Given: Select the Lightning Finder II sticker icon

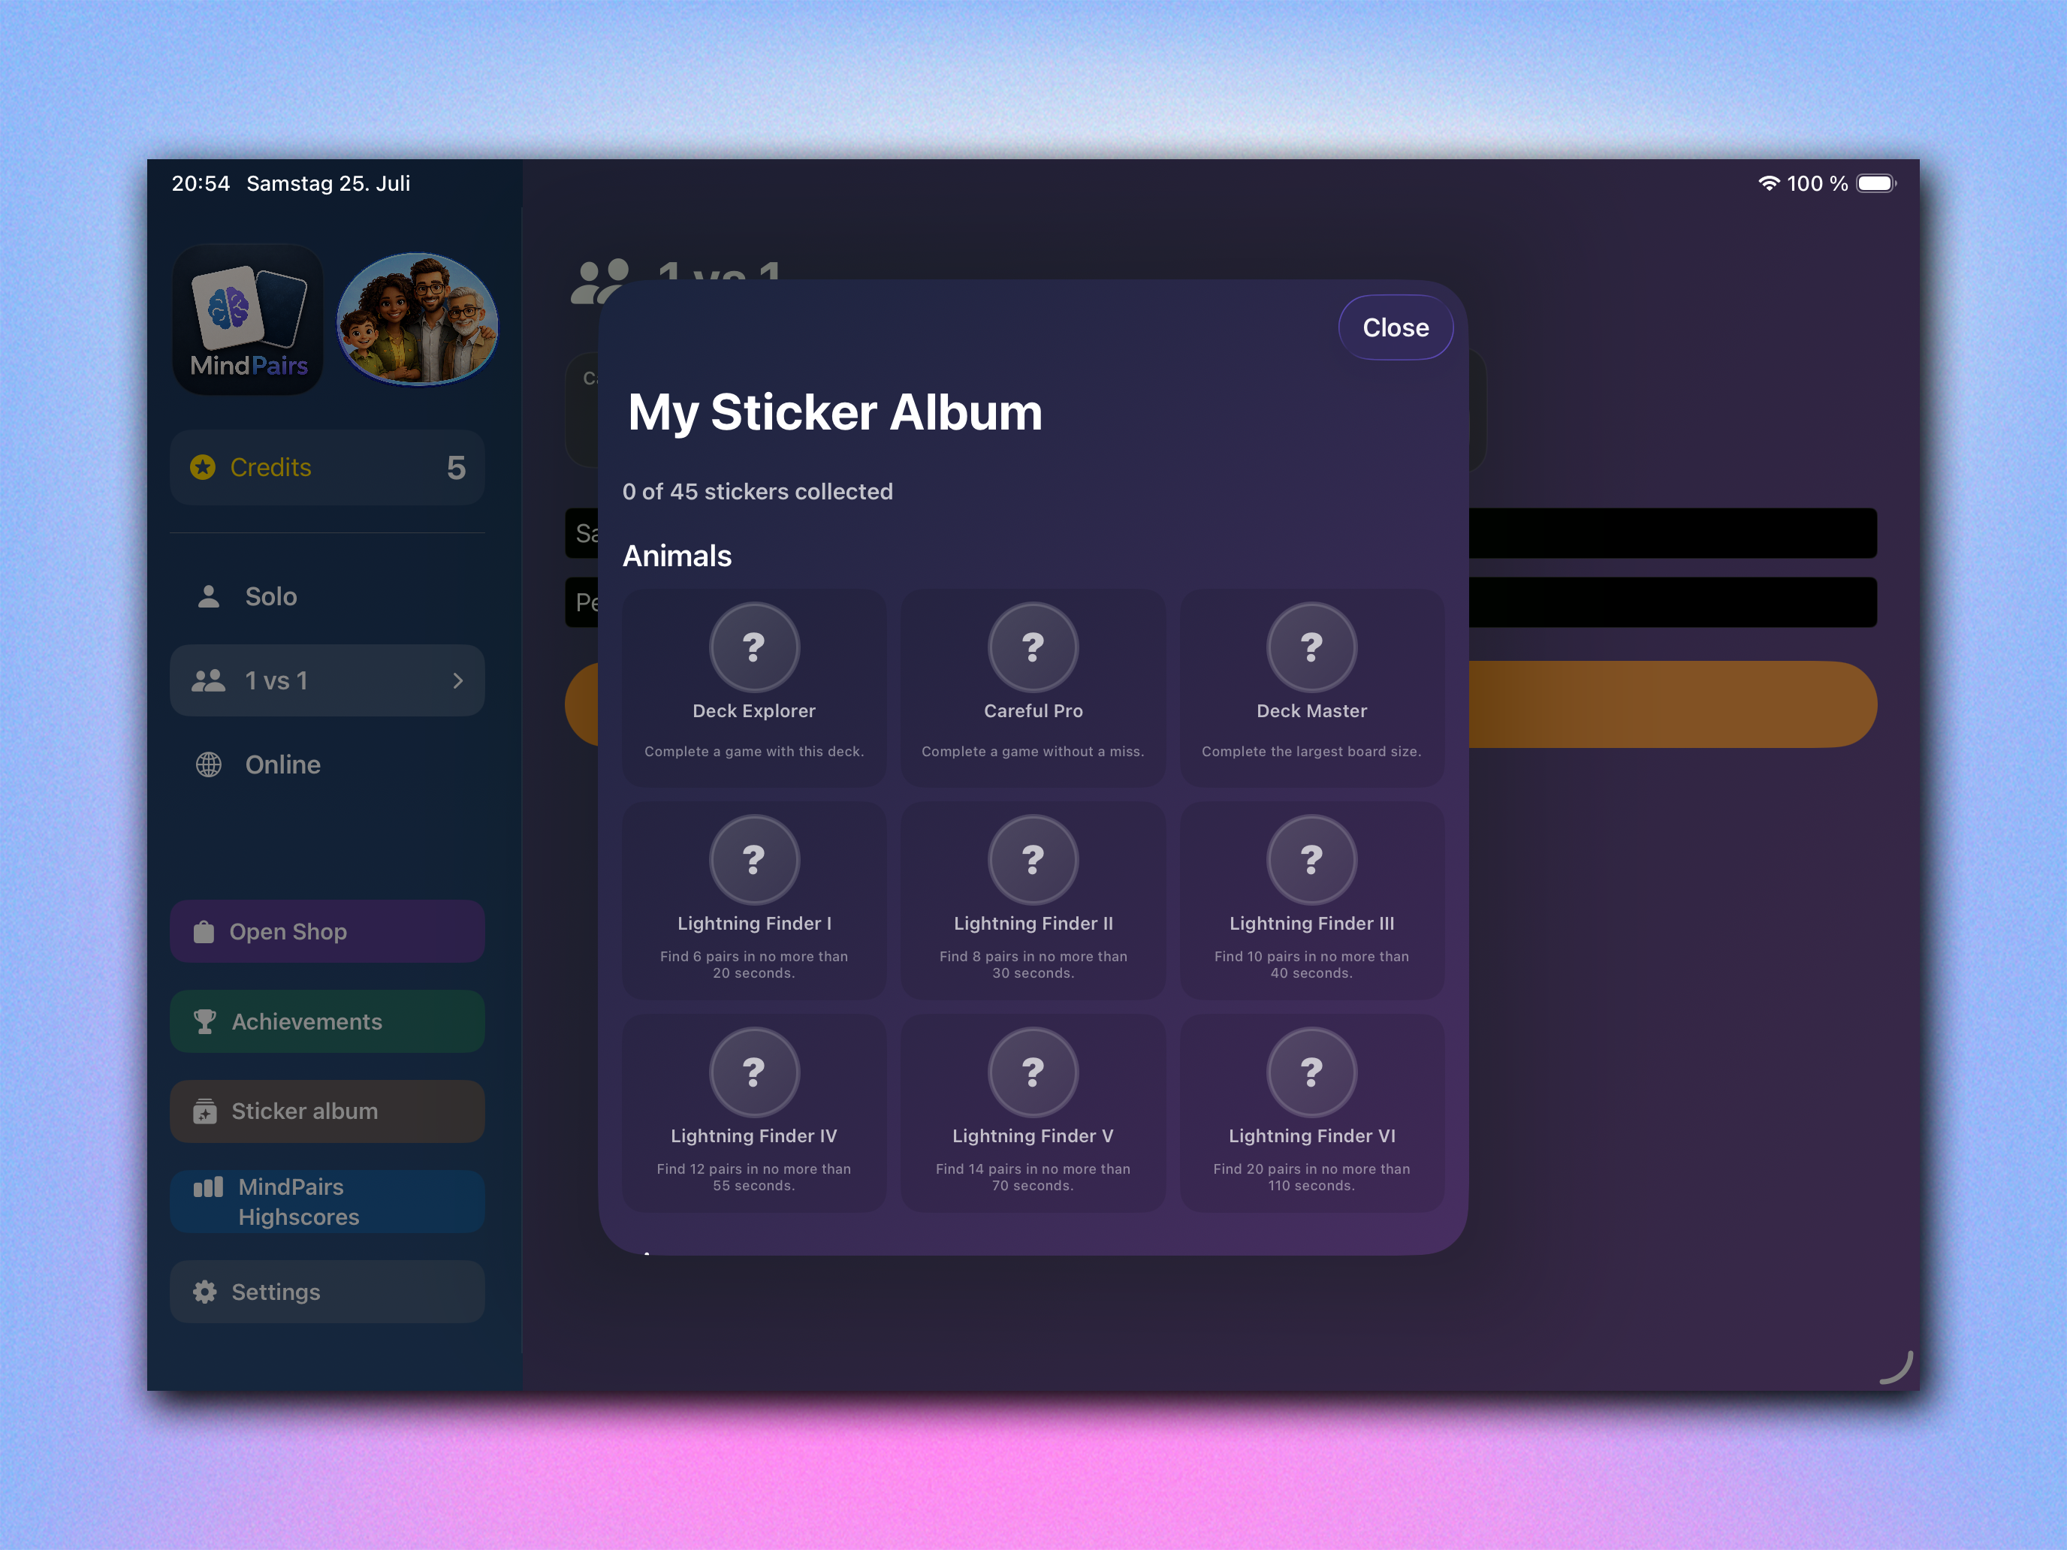Looking at the screenshot, I should (1033, 860).
